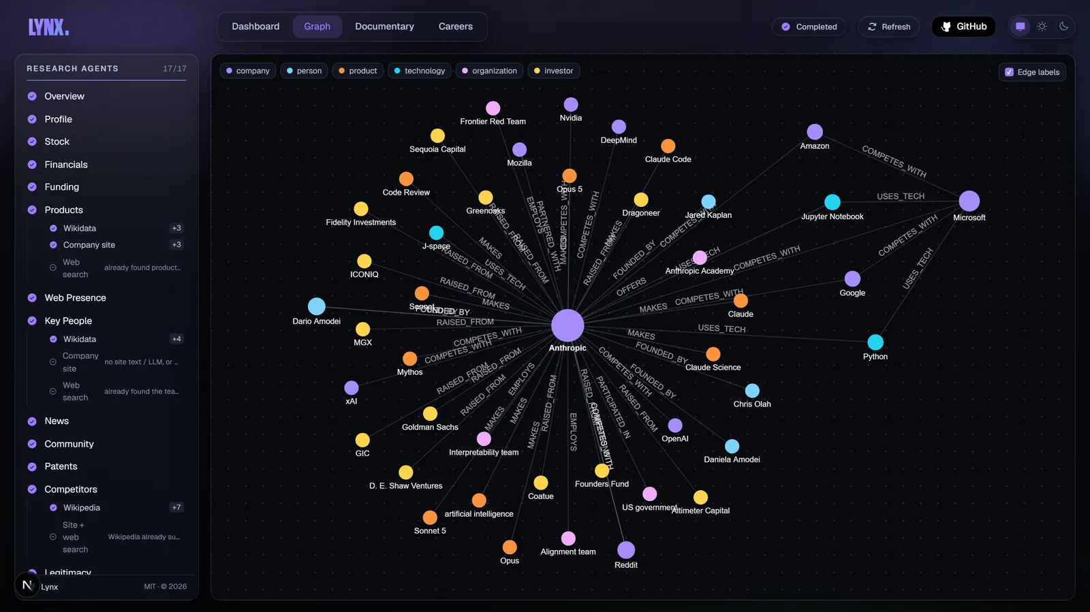Select the Python technology node
1090x612 pixels.
(875, 342)
